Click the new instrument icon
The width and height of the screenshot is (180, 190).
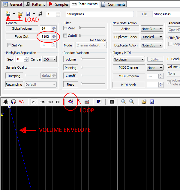(8, 14)
